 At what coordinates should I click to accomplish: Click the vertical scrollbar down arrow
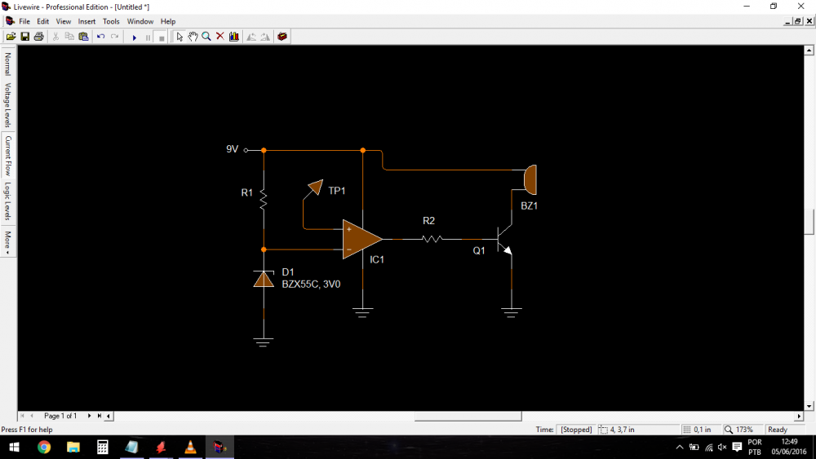(809, 406)
